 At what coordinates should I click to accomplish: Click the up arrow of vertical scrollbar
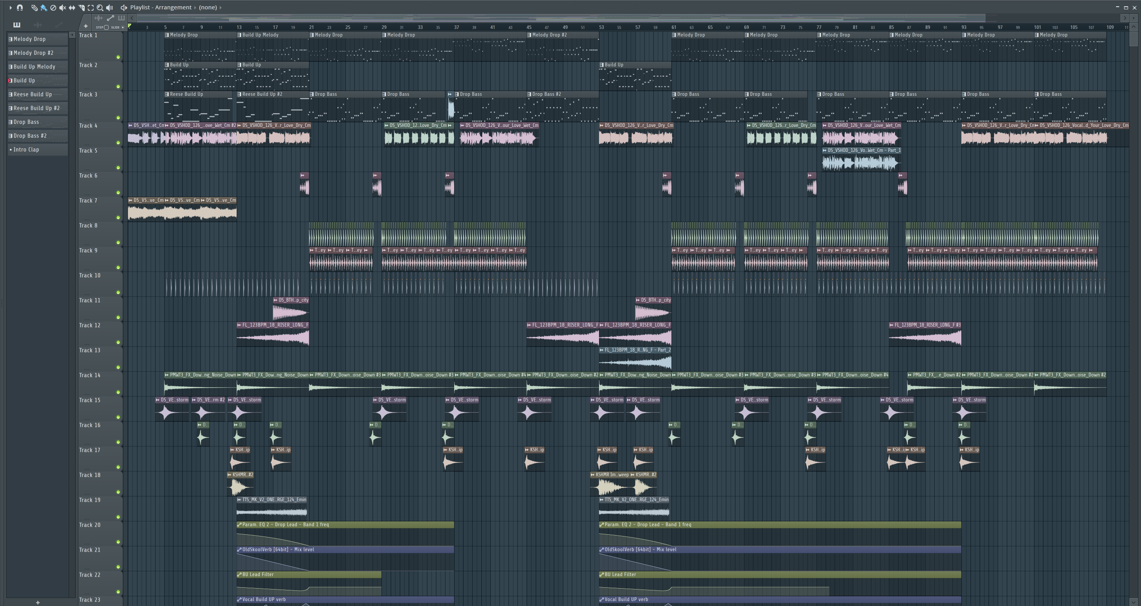click(1134, 27)
